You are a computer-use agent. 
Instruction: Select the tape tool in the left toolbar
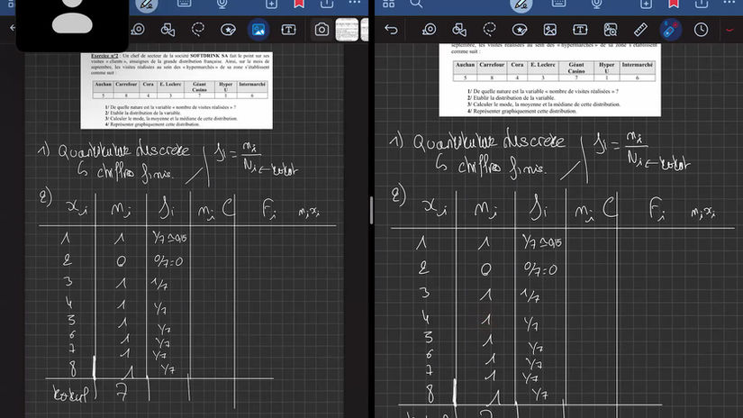138,30
